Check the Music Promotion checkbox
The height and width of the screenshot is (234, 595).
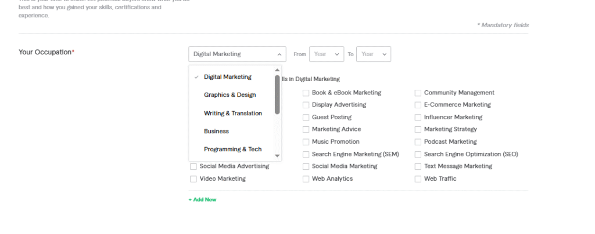[306, 142]
